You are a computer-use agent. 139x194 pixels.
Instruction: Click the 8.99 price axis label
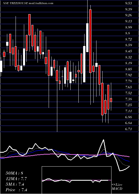click(x=128, y=27)
